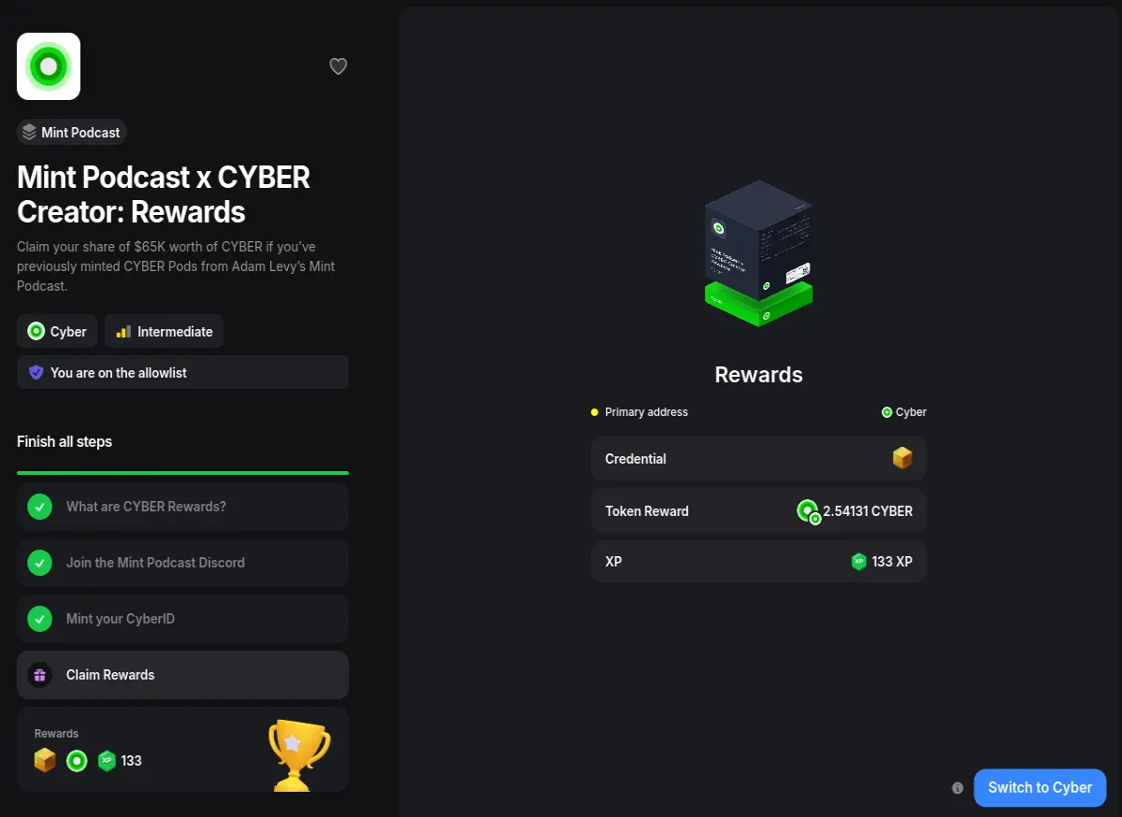This screenshot has width=1122, height=817.
Task: Click the 'Finish all steps' heading
Action: (x=65, y=441)
